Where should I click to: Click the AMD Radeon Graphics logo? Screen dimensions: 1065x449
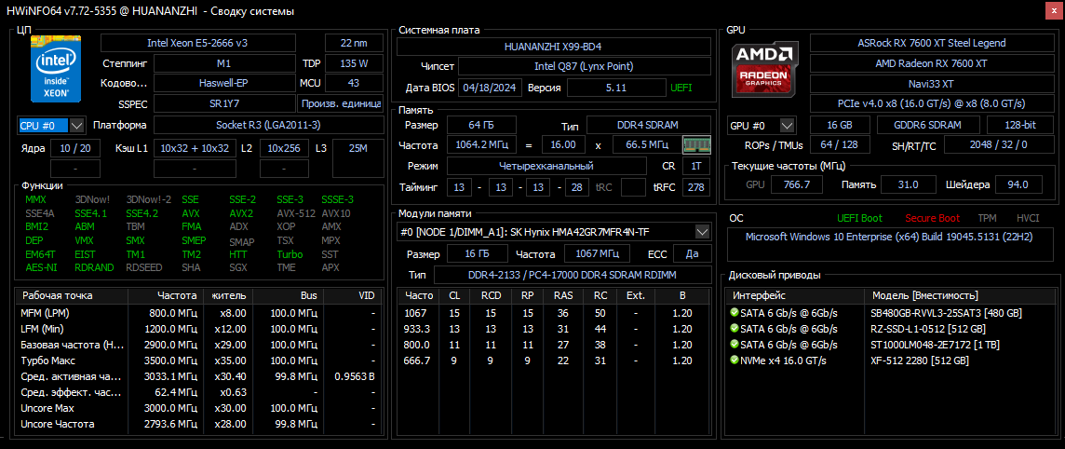coord(764,68)
